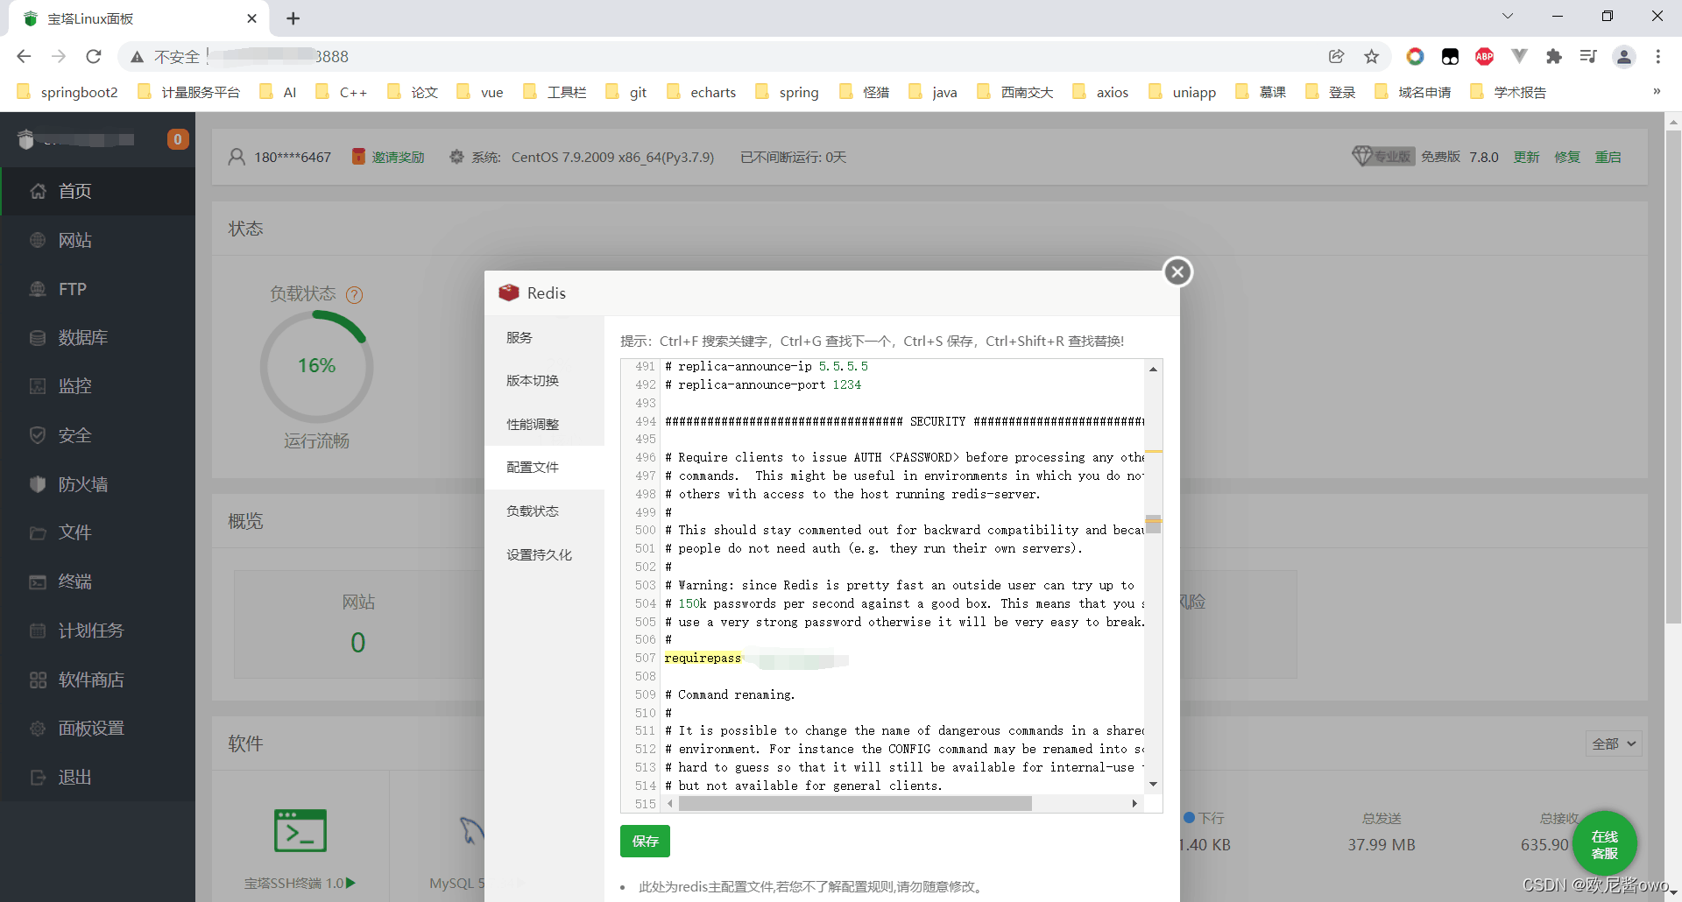The width and height of the screenshot is (1682, 902).
Task: Click the 重启 link
Action: [x=1608, y=157]
